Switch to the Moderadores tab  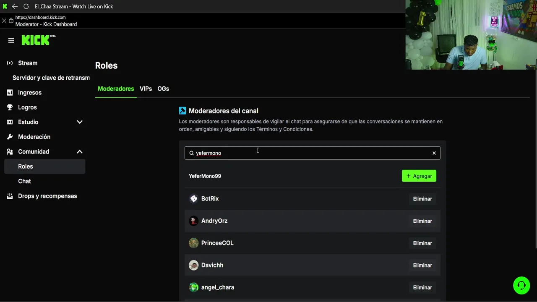click(x=116, y=89)
